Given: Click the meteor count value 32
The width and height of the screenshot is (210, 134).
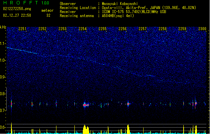Looking at the screenshot, I should tap(48, 15).
